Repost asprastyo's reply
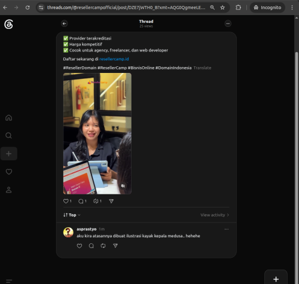Image resolution: width=299 pixels, height=284 pixels. 103,246
